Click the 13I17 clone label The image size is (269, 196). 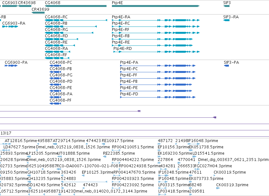point(6,133)
